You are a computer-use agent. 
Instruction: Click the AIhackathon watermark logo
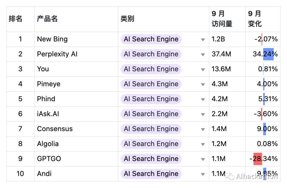pos(230,176)
